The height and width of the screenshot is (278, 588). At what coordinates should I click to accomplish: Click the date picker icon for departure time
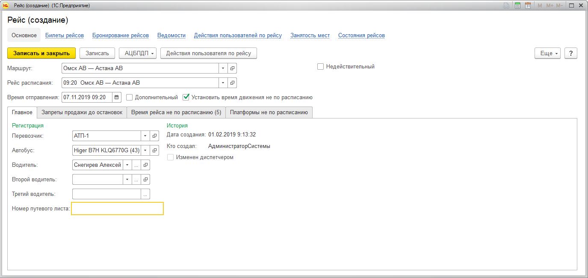click(117, 98)
